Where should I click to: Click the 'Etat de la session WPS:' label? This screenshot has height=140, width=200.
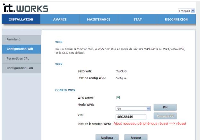94,124
